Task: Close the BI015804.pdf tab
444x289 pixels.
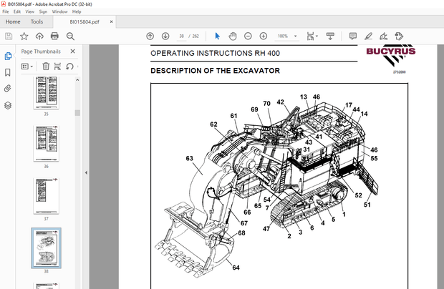Action: (x=111, y=21)
